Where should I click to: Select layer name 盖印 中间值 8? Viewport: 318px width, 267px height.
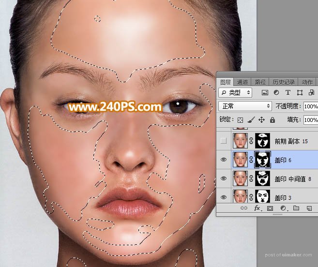pyautogui.click(x=293, y=179)
